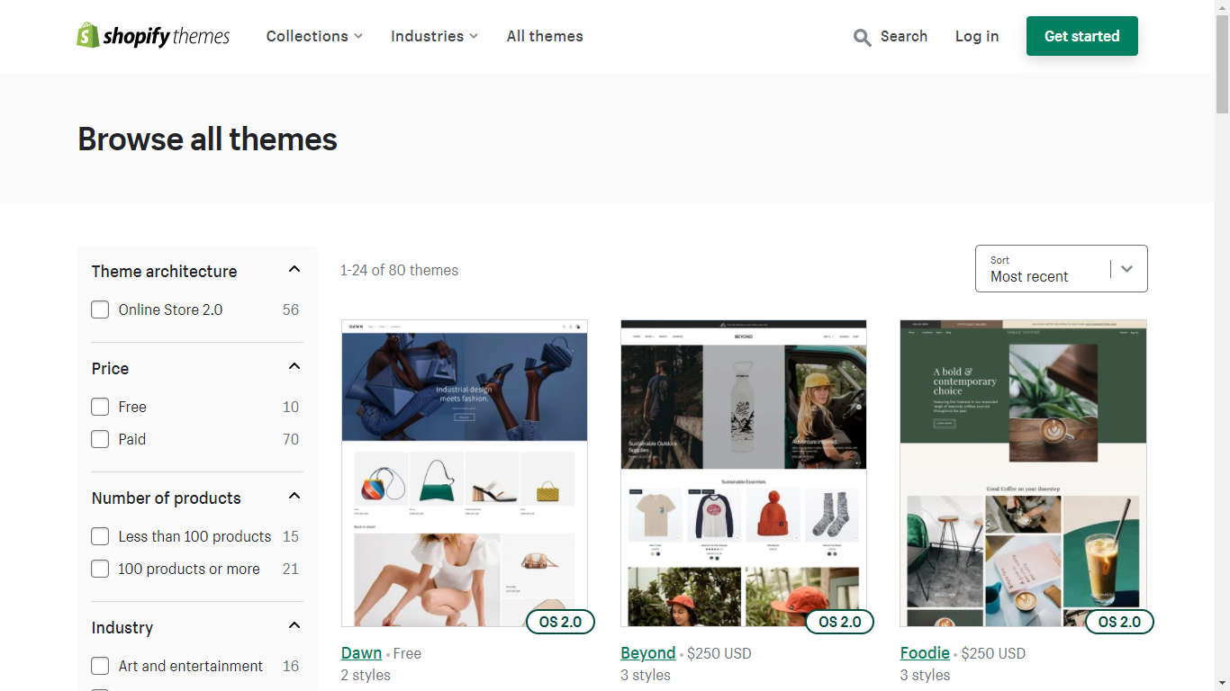1230x691 pixels.
Task: Click the '1-24 of 80 themes' count text
Action: pos(399,270)
